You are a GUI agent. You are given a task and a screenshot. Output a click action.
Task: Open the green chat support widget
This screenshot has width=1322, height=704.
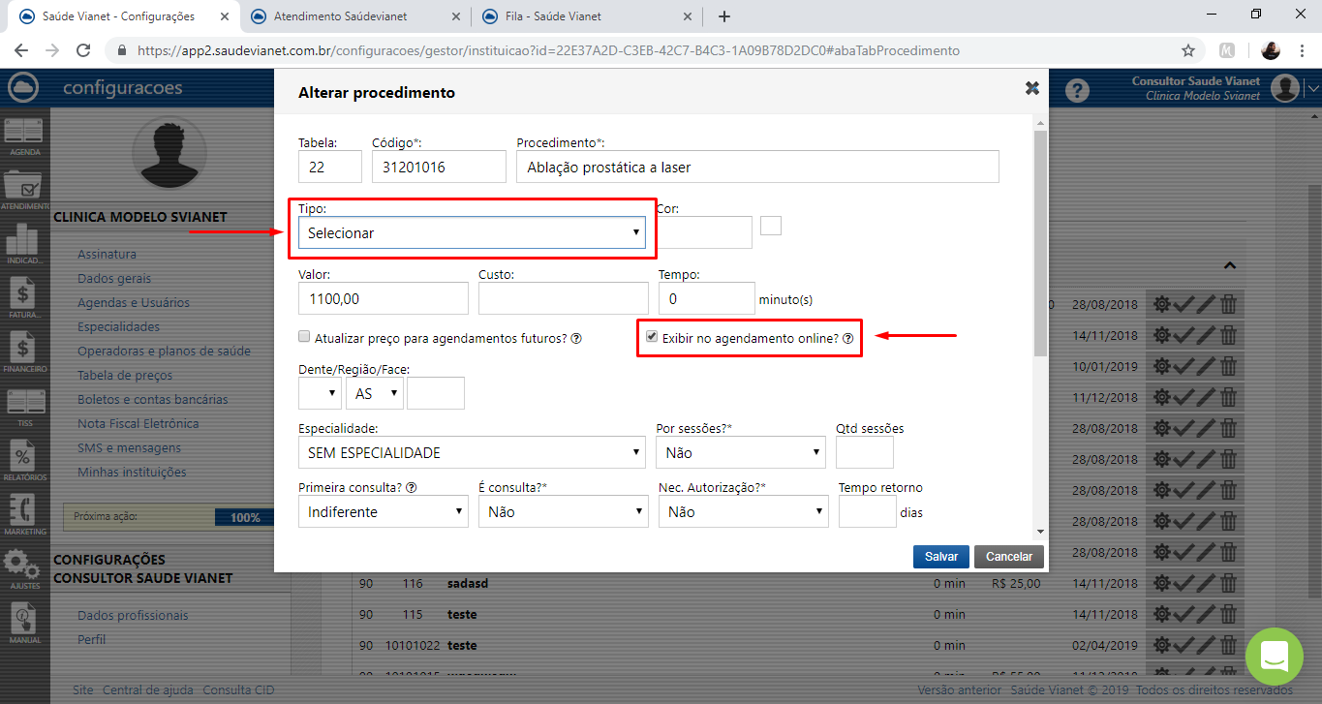(1275, 656)
